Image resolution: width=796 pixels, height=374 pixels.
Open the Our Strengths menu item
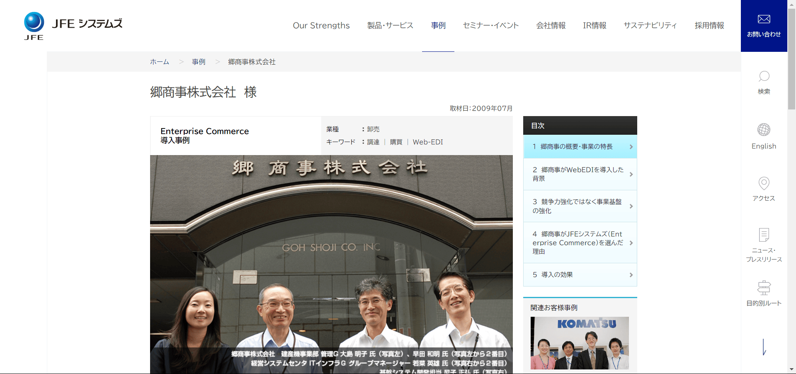pos(321,25)
